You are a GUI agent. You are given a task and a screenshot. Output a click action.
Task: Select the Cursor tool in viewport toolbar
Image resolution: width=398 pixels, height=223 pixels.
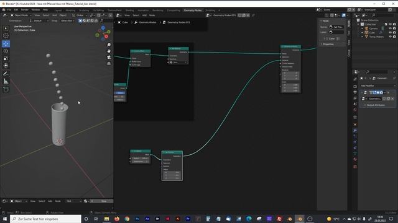[6, 36]
